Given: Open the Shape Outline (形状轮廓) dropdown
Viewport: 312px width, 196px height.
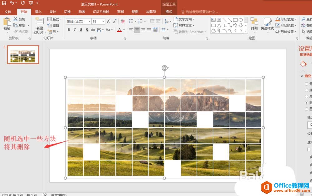Looking at the screenshot, I should pyautogui.click(x=286, y=25).
